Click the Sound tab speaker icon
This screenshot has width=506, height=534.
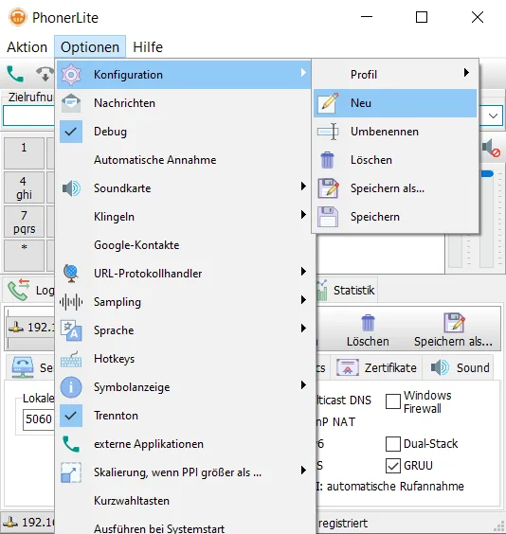(x=440, y=367)
